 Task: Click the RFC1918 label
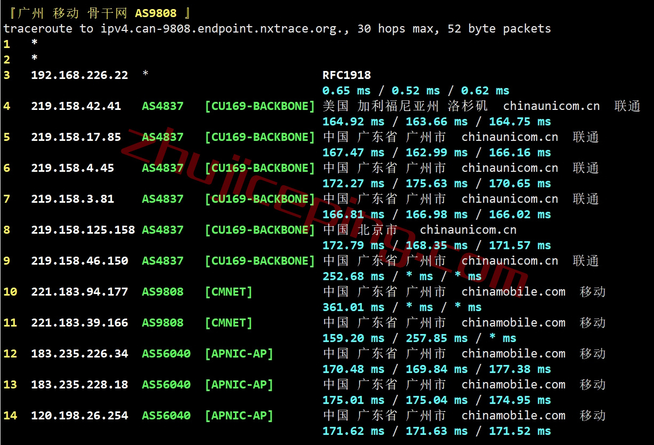pyautogui.click(x=346, y=75)
